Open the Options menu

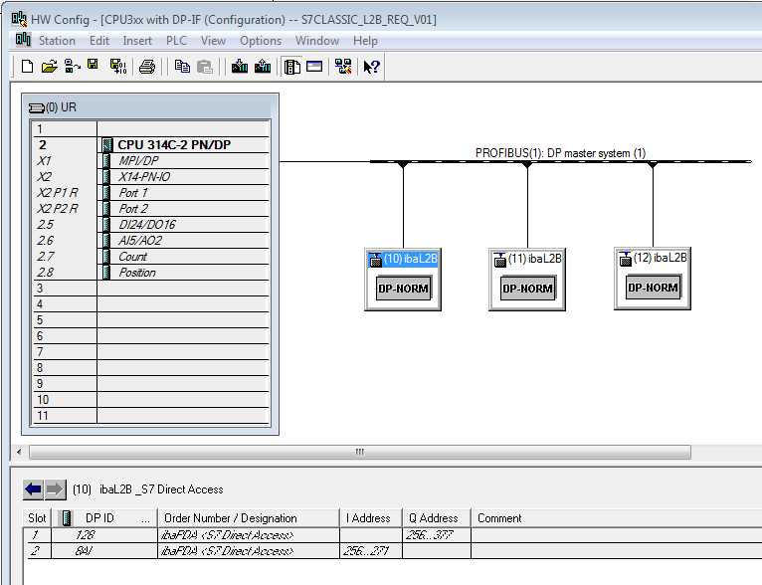tap(261, 41)
